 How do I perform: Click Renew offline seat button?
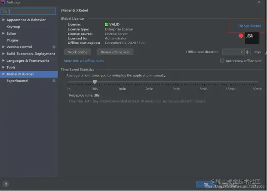tap(115, 52)
